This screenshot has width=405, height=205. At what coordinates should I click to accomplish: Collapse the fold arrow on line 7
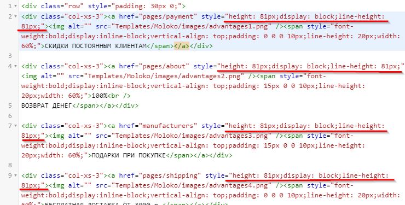pos(16,126)
